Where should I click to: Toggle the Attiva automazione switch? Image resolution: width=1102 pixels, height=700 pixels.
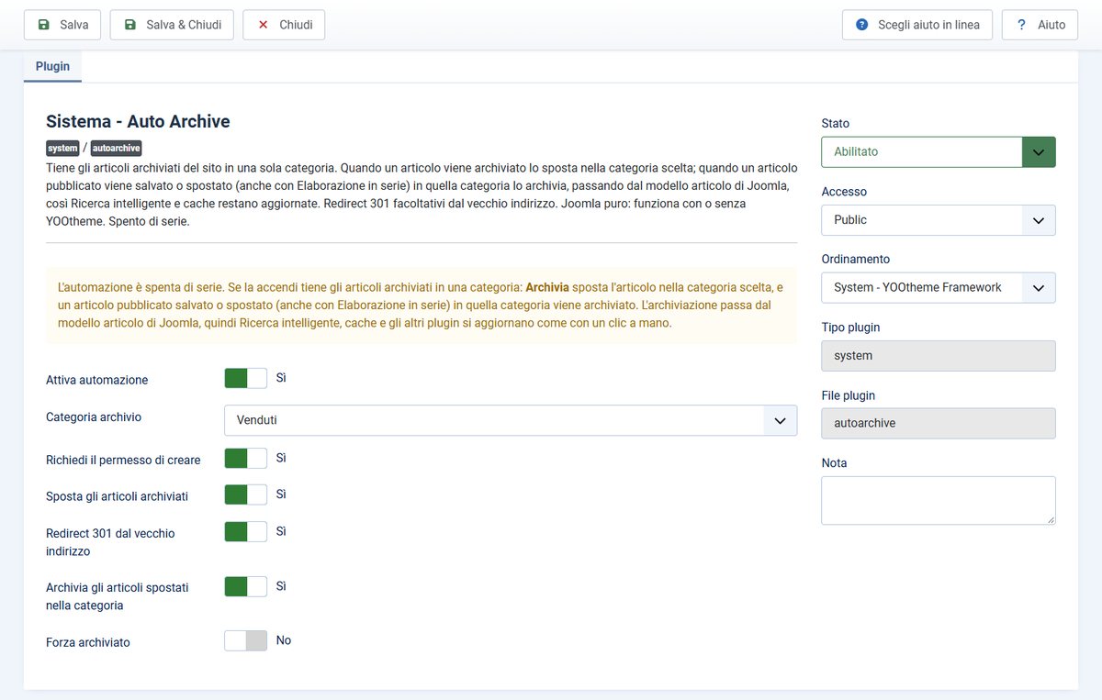tap(245, 378)
